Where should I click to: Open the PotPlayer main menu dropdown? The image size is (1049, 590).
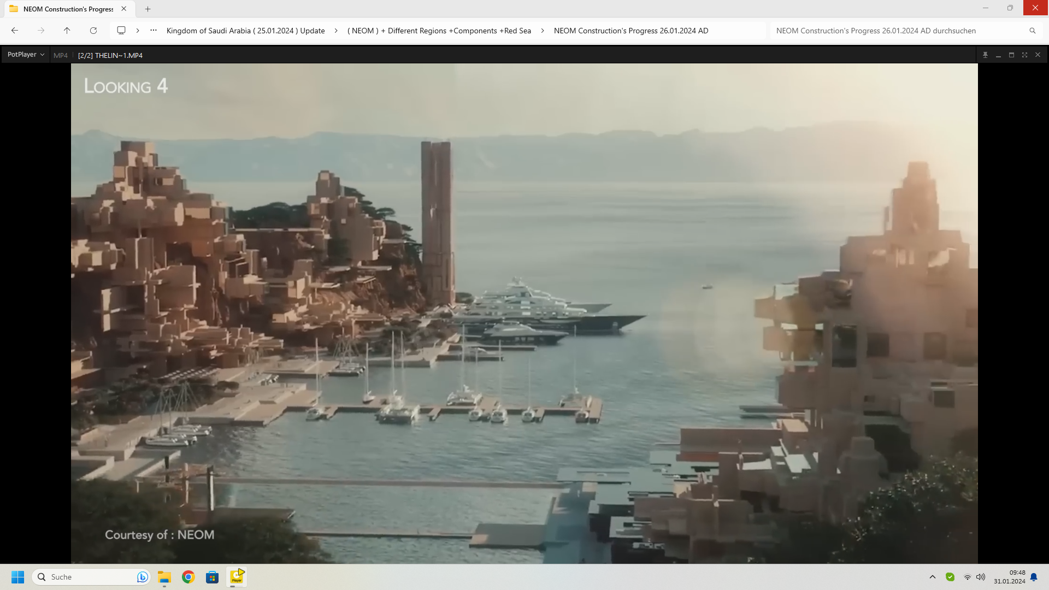point(26,55)
